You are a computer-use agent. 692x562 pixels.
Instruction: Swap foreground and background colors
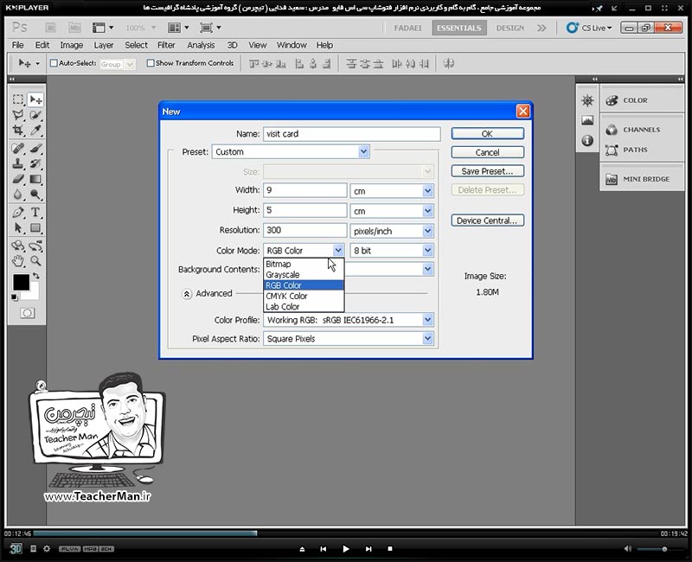tap(36, 276)
